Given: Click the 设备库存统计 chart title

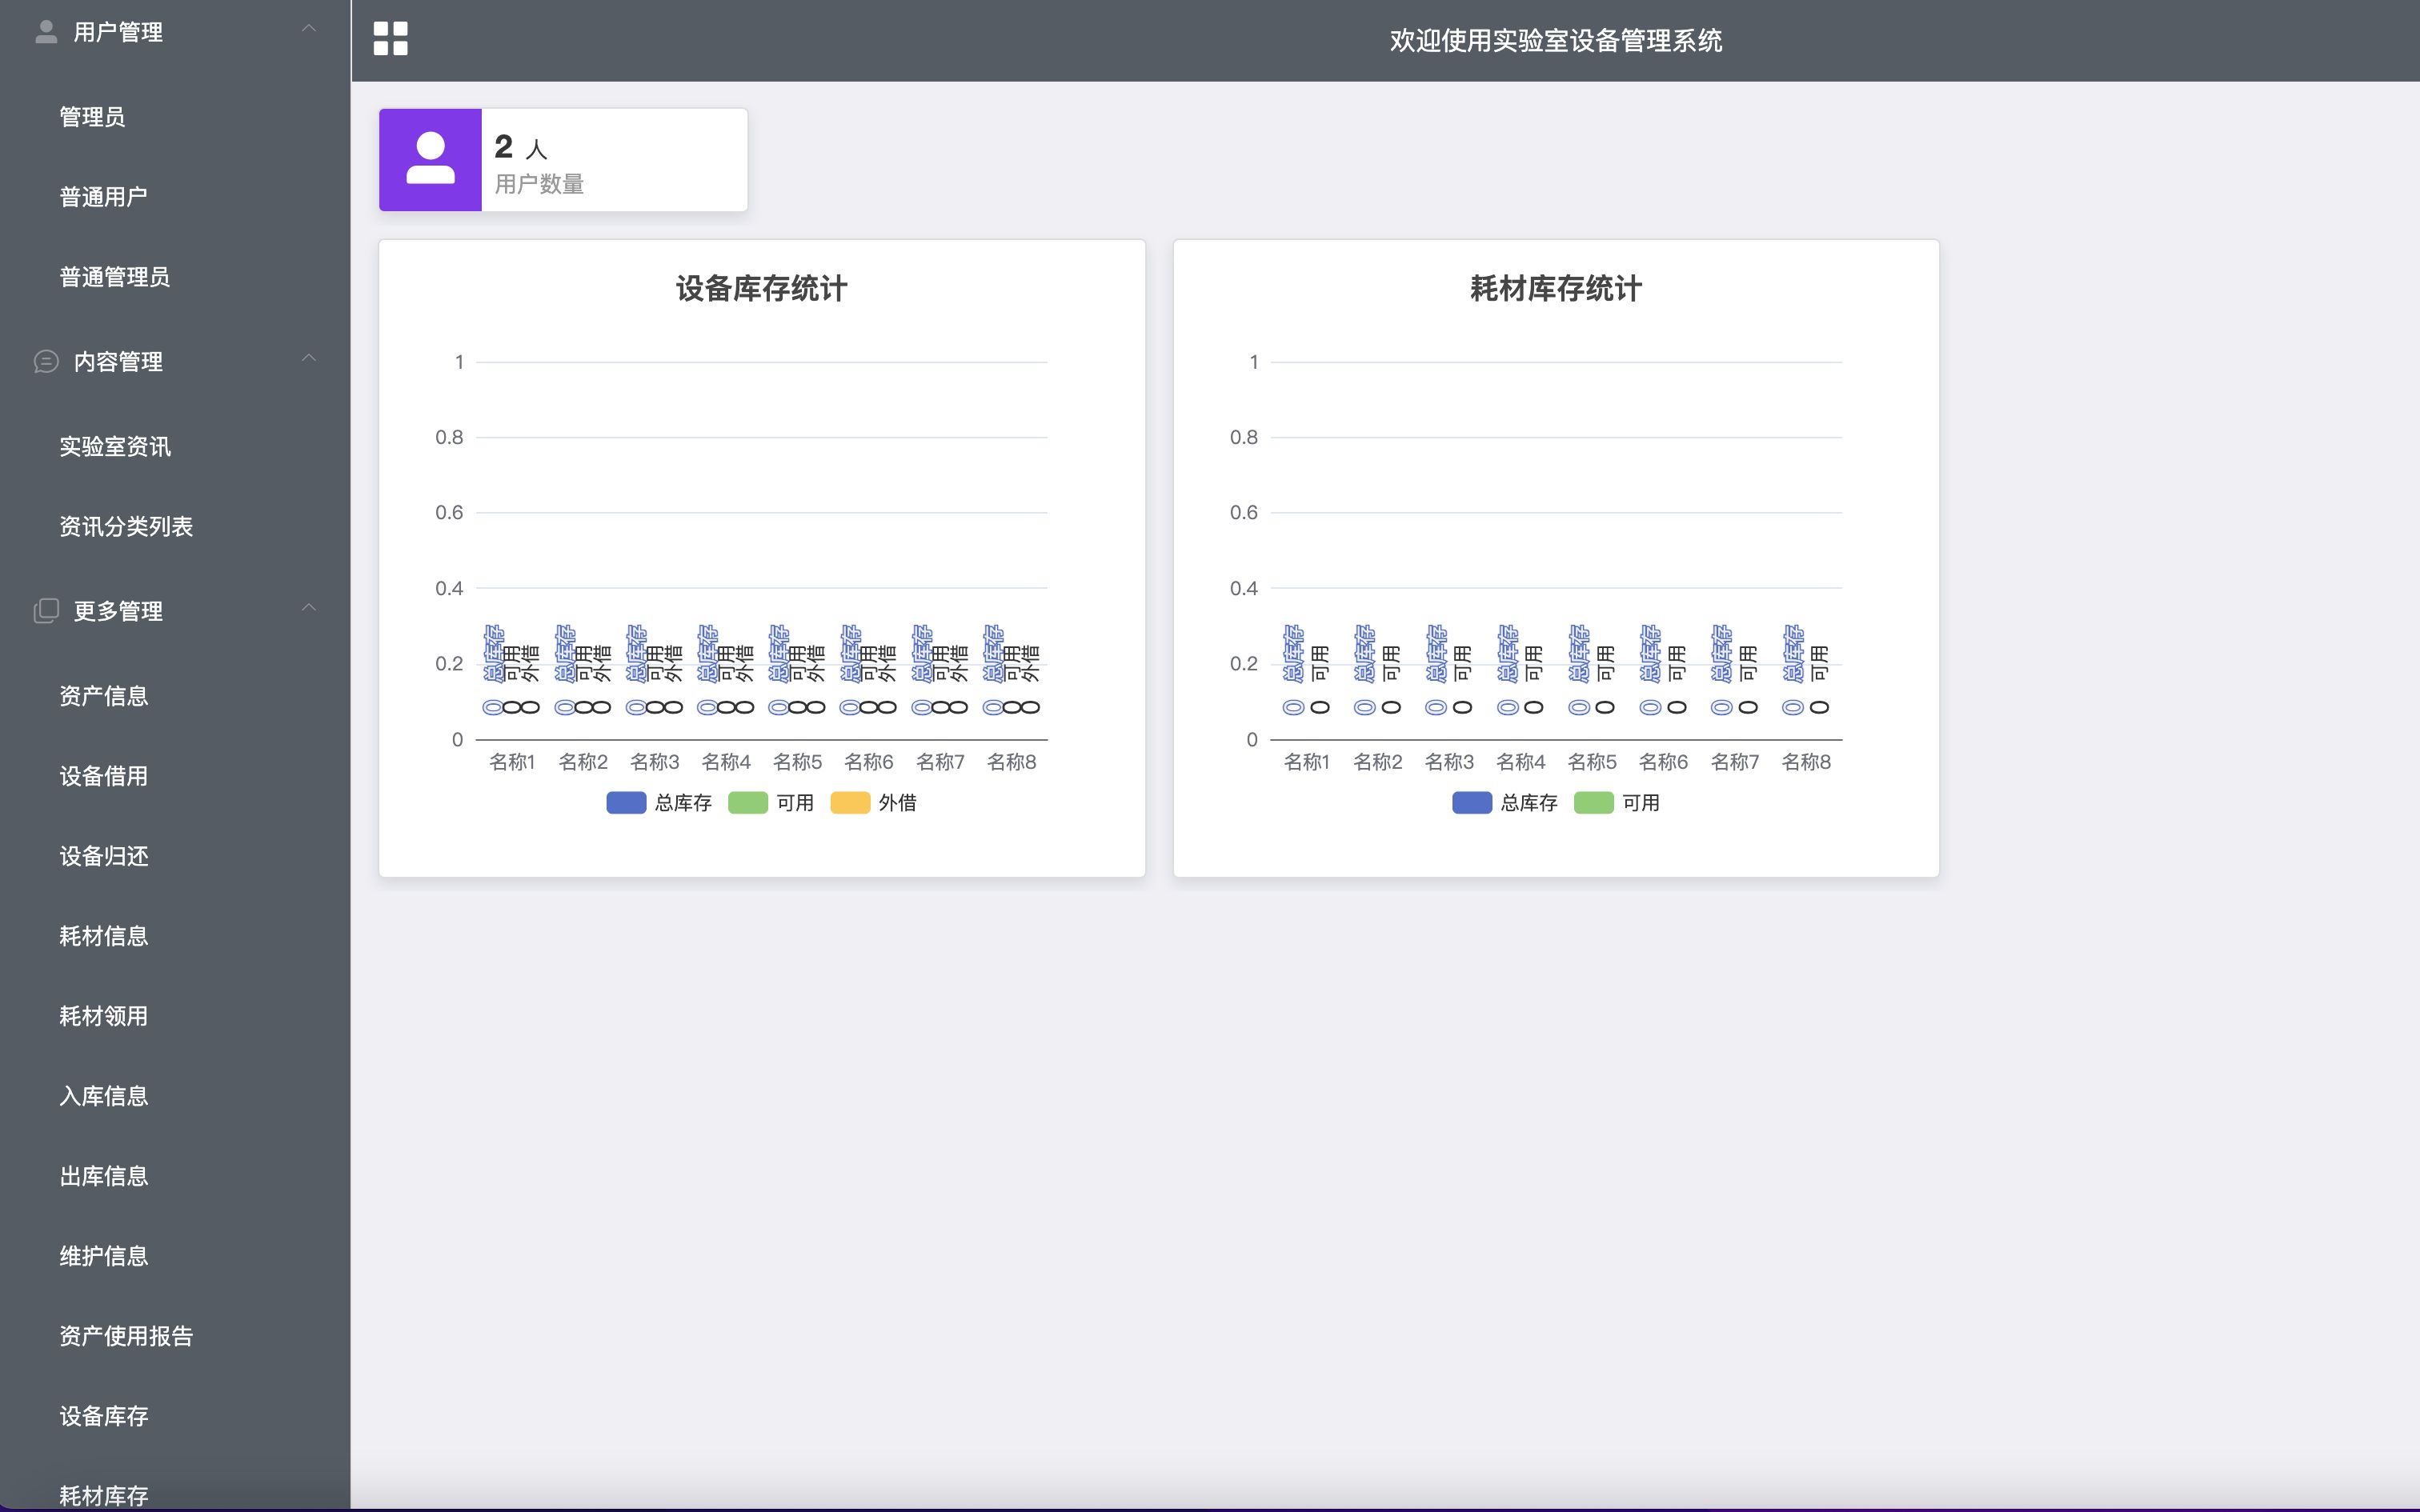Looking at the screenshot, I should [762, 289].
